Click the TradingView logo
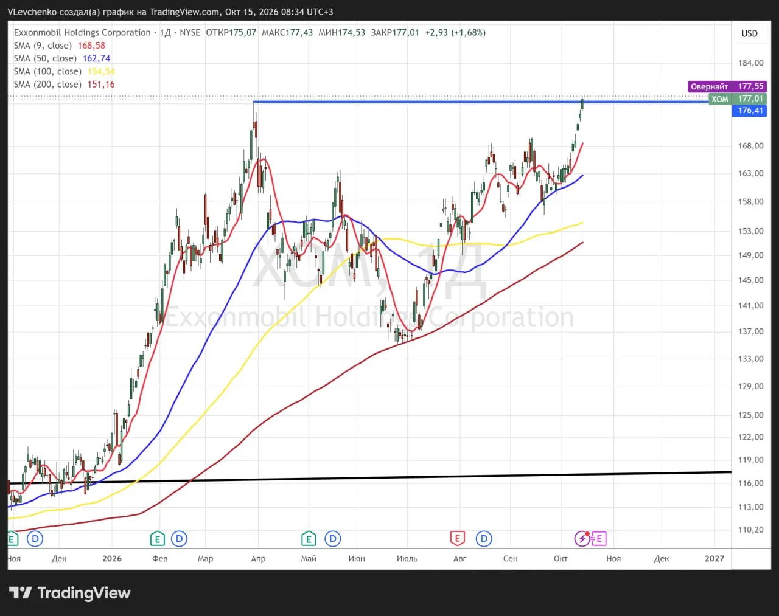Screen dimensions: 779x616 70,593
